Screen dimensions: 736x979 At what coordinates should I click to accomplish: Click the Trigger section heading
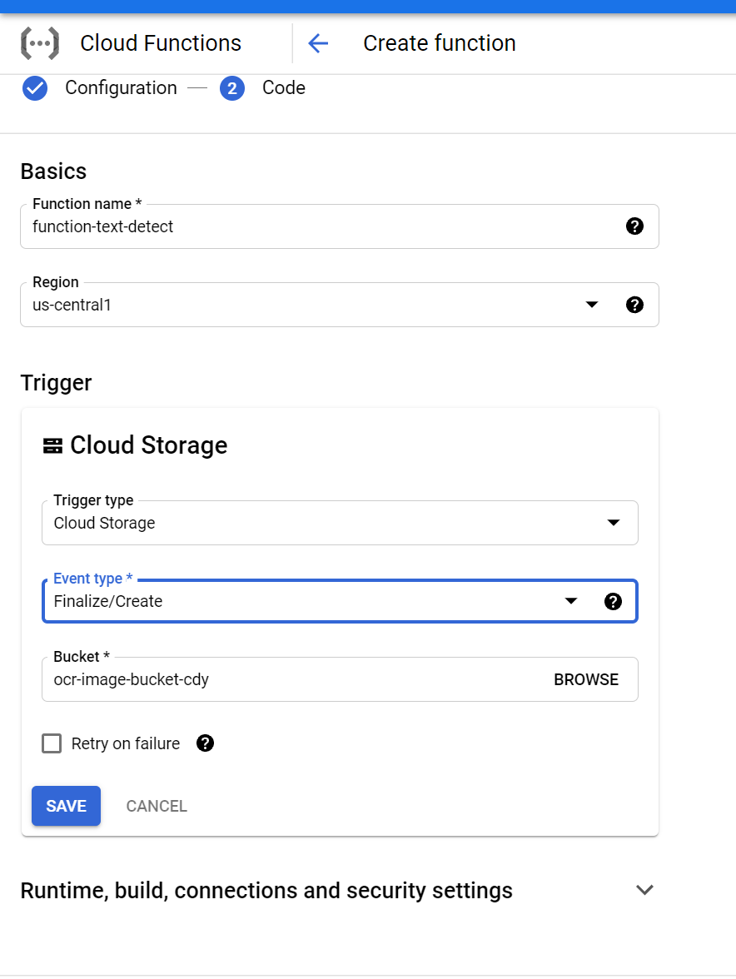tap(56, 383)
